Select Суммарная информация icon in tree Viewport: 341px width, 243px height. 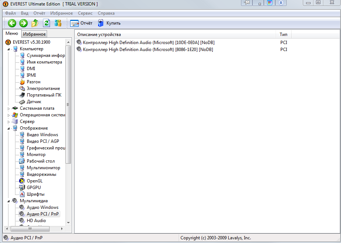tap(22, 55)
